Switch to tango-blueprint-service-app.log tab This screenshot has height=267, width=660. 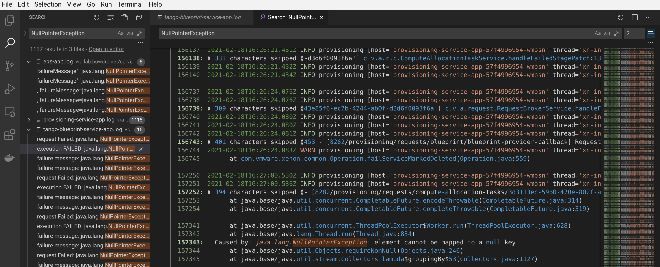tap(202, 17)
